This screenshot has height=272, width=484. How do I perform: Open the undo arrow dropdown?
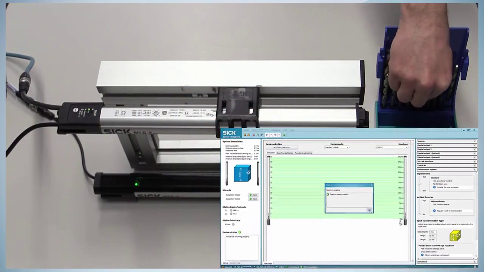point(271,135)
